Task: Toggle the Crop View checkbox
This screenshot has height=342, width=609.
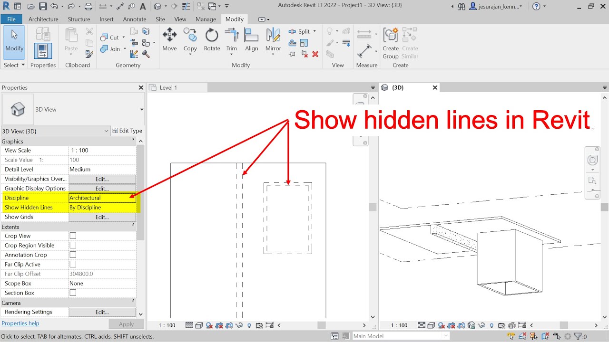Action: 73,236
